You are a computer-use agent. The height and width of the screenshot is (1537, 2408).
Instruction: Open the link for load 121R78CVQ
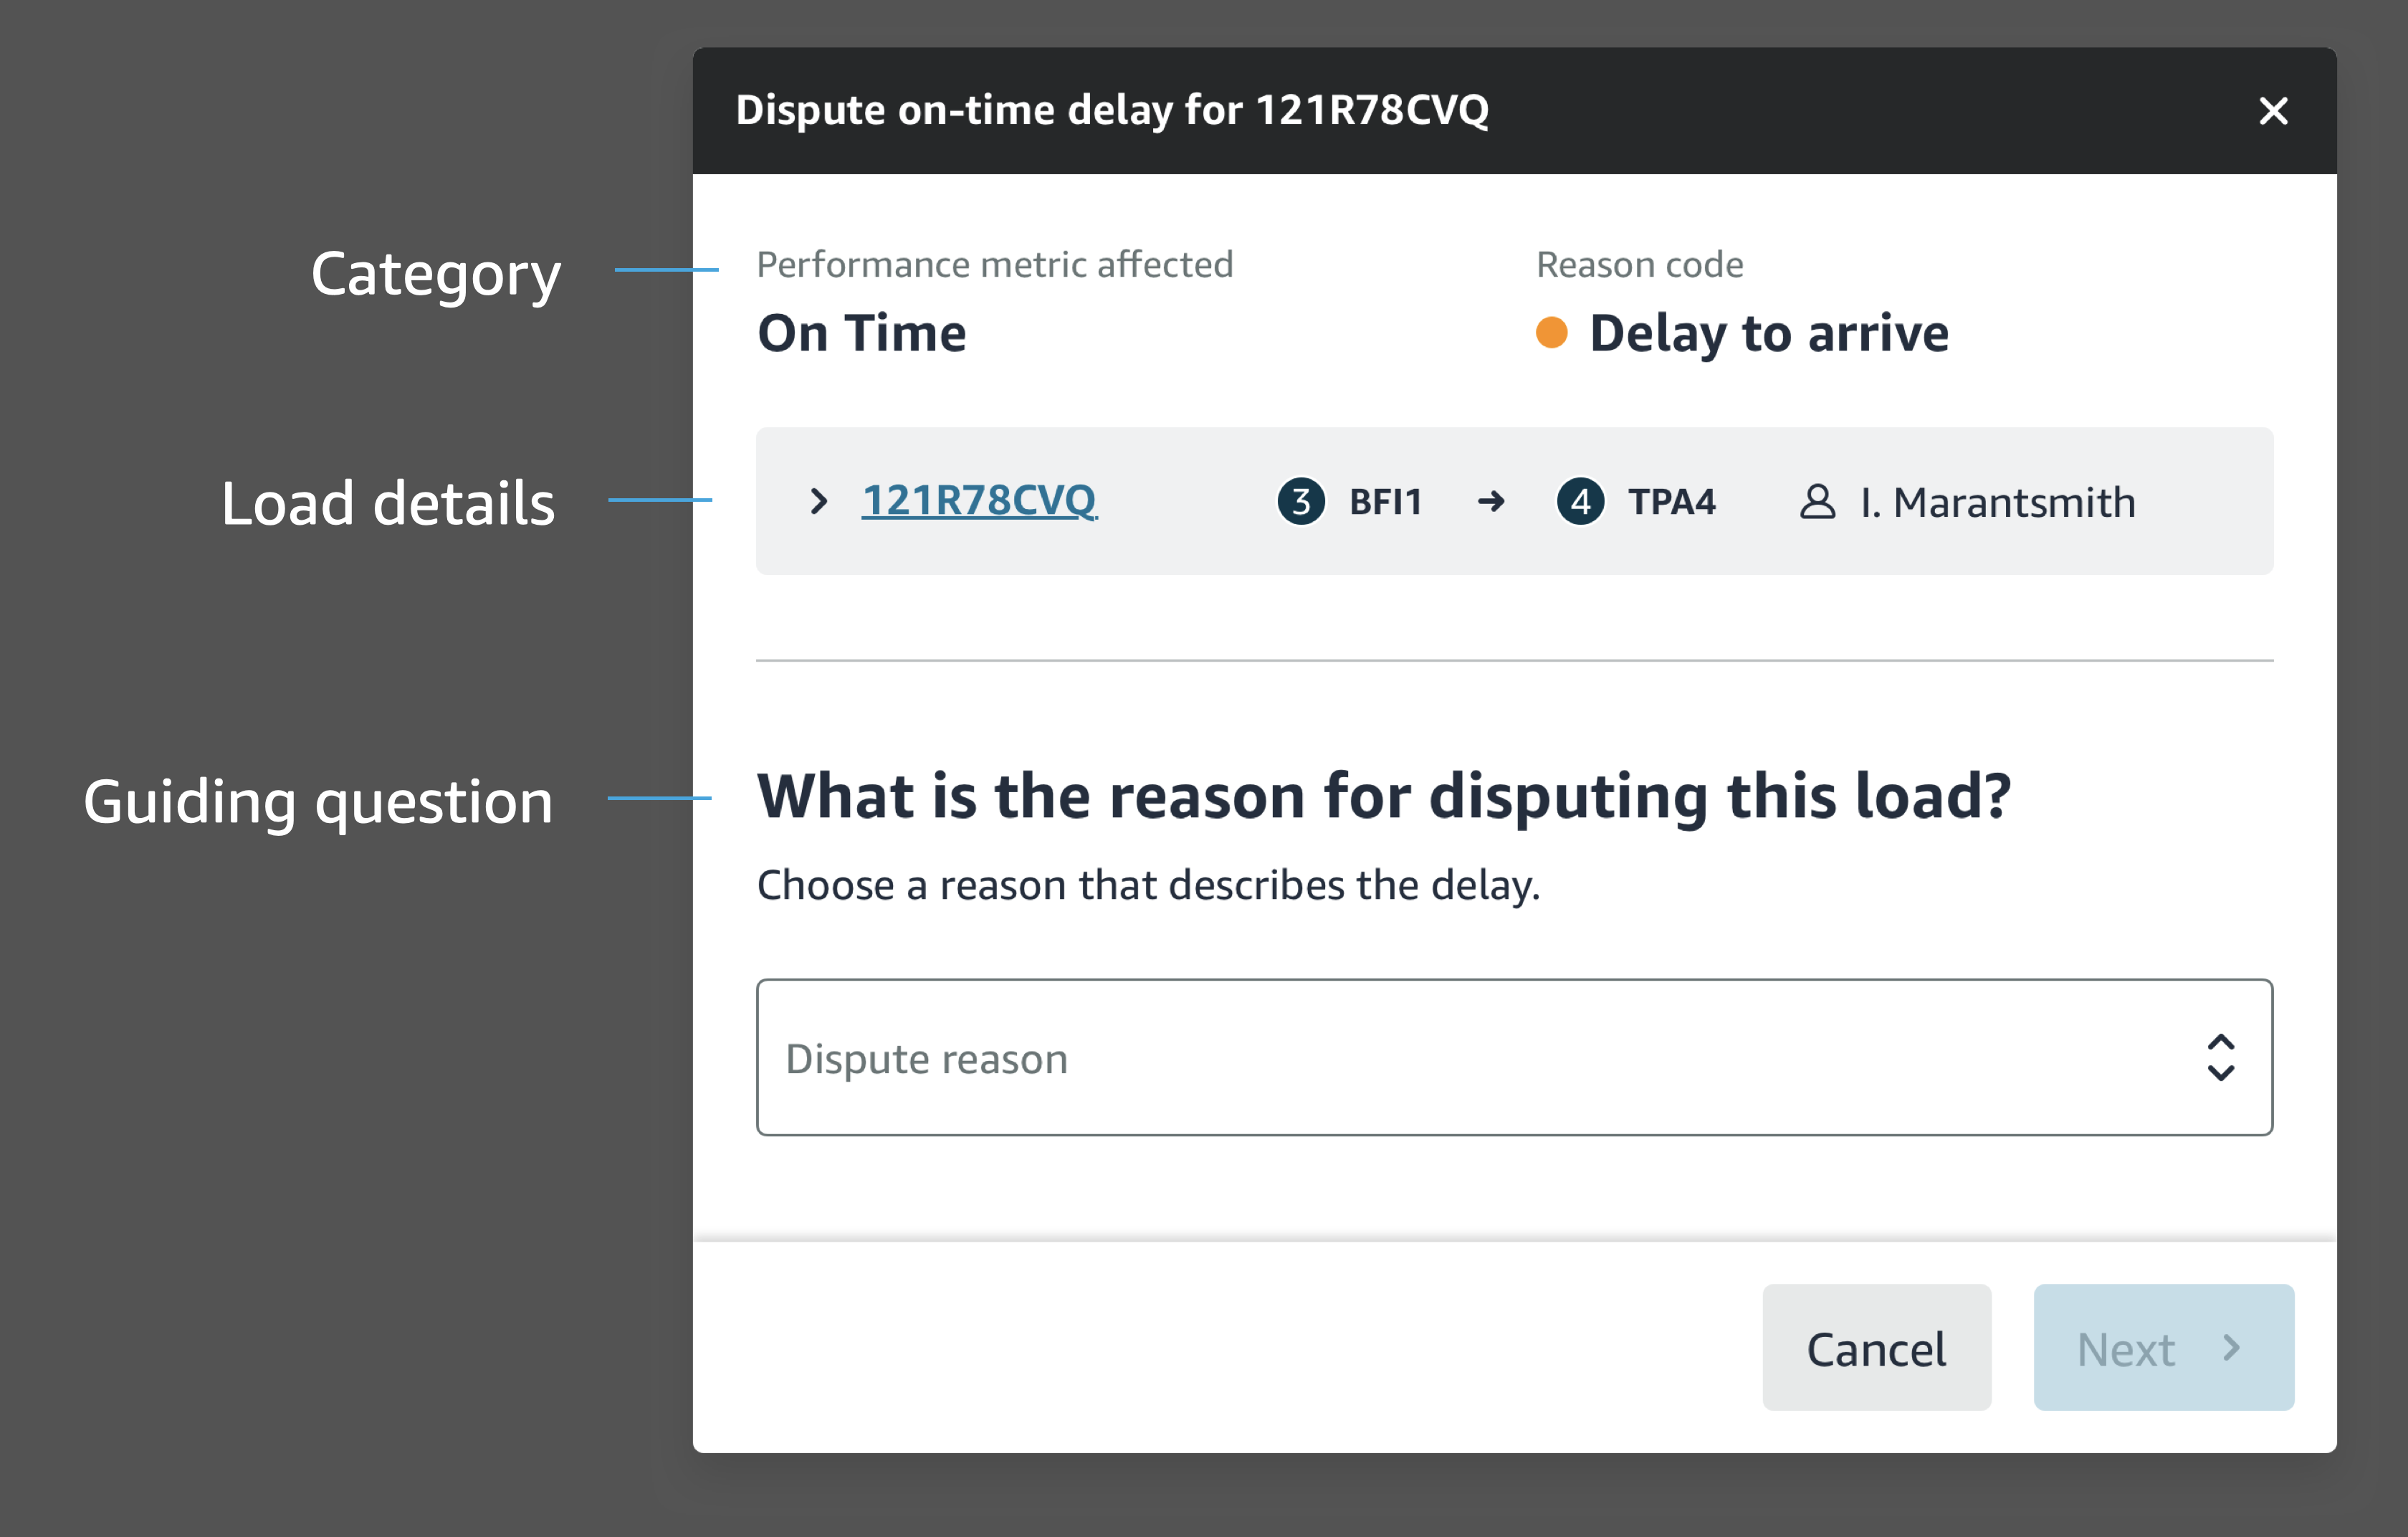click(x=979, y=502)
